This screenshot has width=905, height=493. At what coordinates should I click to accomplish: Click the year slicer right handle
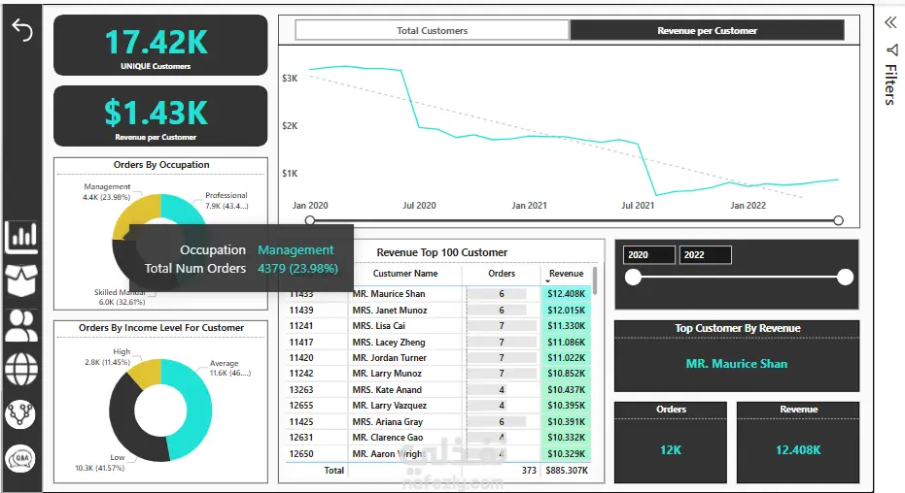click(x=845, y=277)
